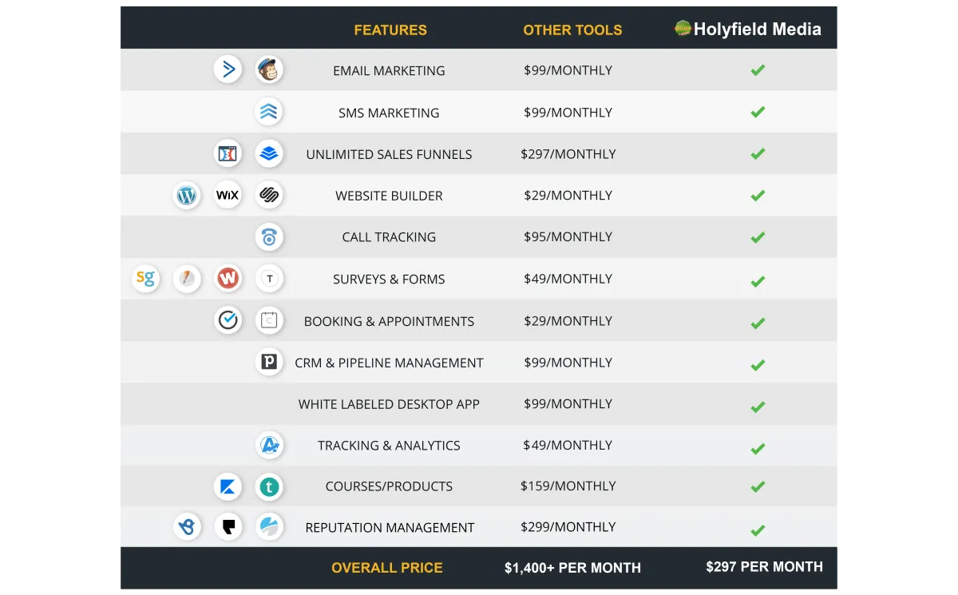Click the green checkmark for Surveys & Forms
The width and height of the screenshot is (958, 595).
pyautogui.click(x=758, y=281)
